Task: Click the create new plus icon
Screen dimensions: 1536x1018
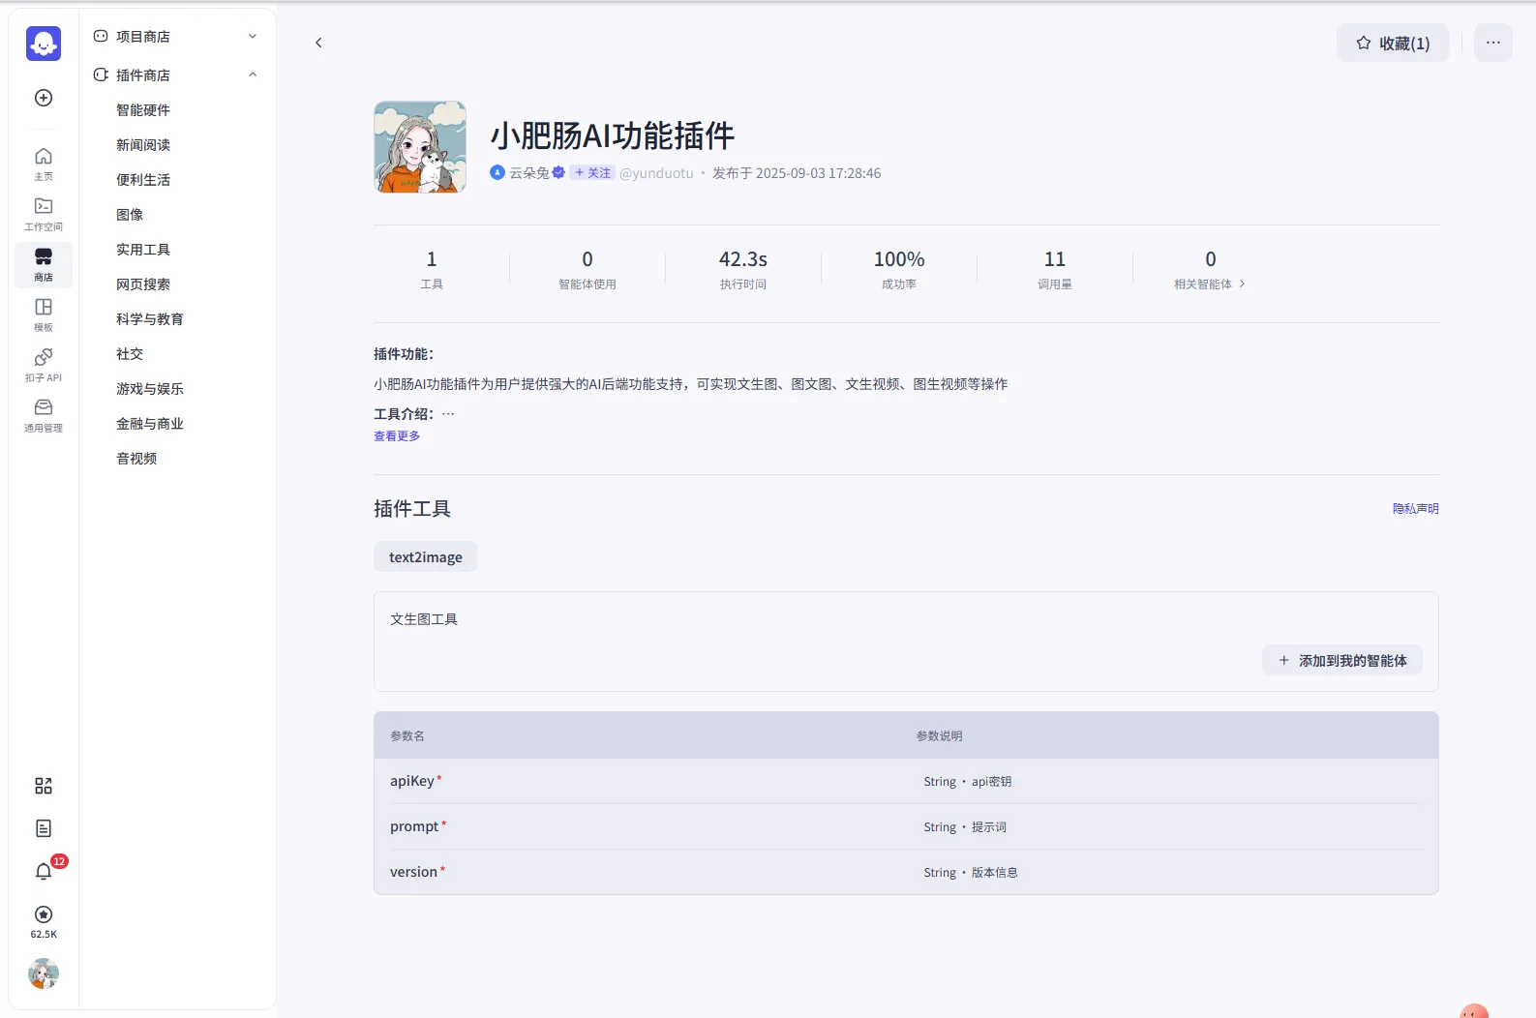Action: 44,98
